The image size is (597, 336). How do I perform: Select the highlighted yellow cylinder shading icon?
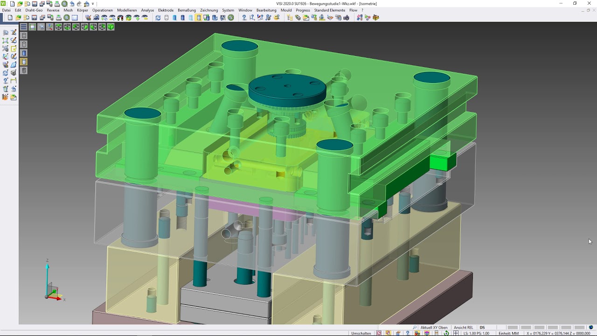(x=198, y=18)
